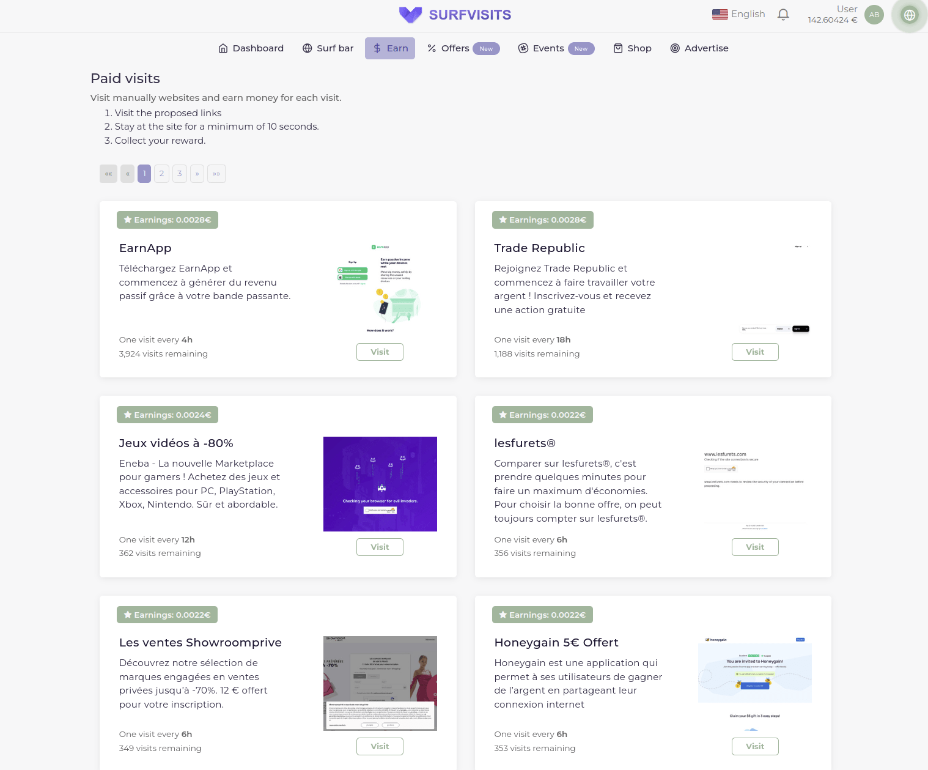The width and height of the screenshot is (928, 770).
Task: Go to the Advertise section
Action: click(x=699, y=48)
